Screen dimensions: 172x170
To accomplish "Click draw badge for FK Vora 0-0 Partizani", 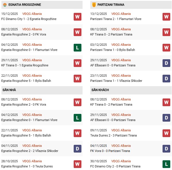I will click(x=166, y=149).
